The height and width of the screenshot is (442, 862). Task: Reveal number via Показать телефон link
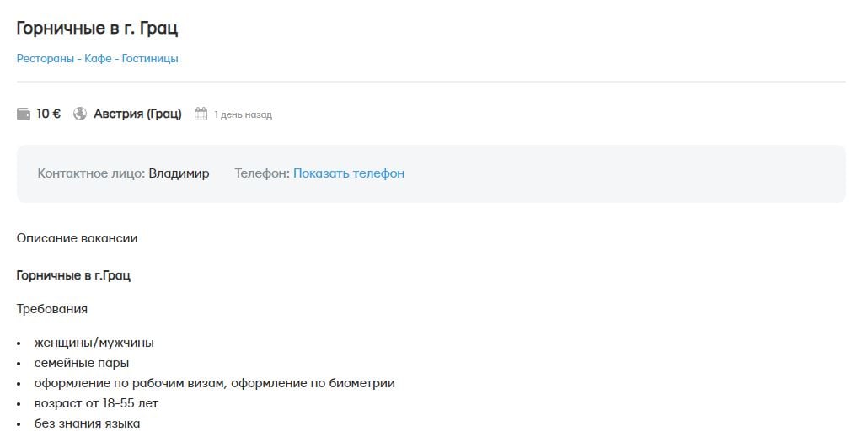pos(349,173)
